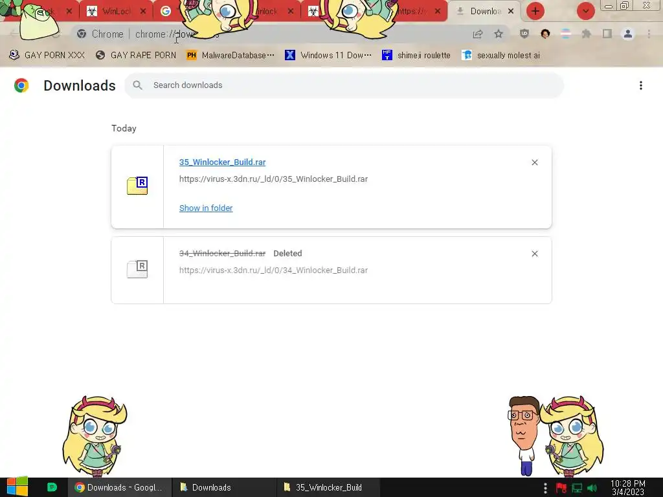
Task: Click the RAR file icon of 35_Winlocker_Build.rar
Action: pos(137,186)
